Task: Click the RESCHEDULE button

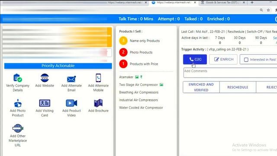Action: (238, 87)
